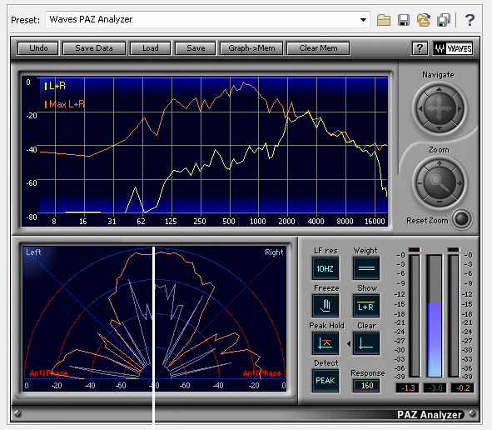Click the center of the Navigate pad
The image size is (492, 430).
click(x=439, y=108)
